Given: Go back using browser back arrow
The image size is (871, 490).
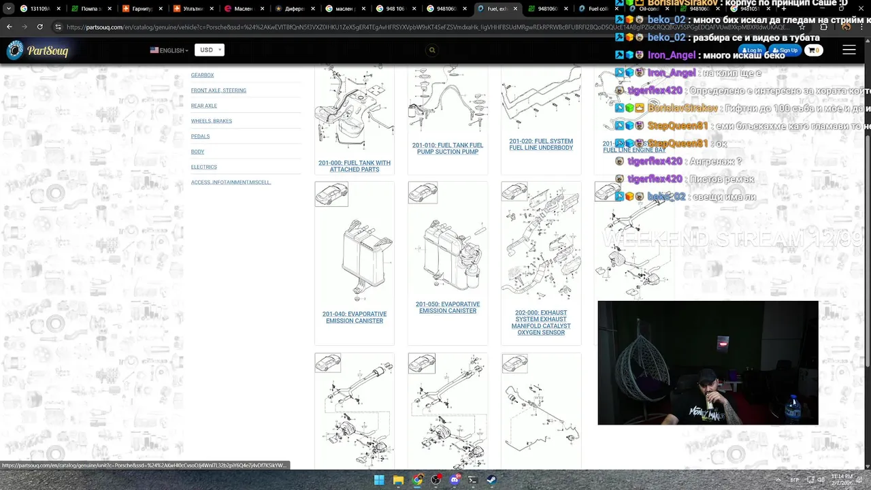Looking at the screenshot, I should (x=10, y=27).
